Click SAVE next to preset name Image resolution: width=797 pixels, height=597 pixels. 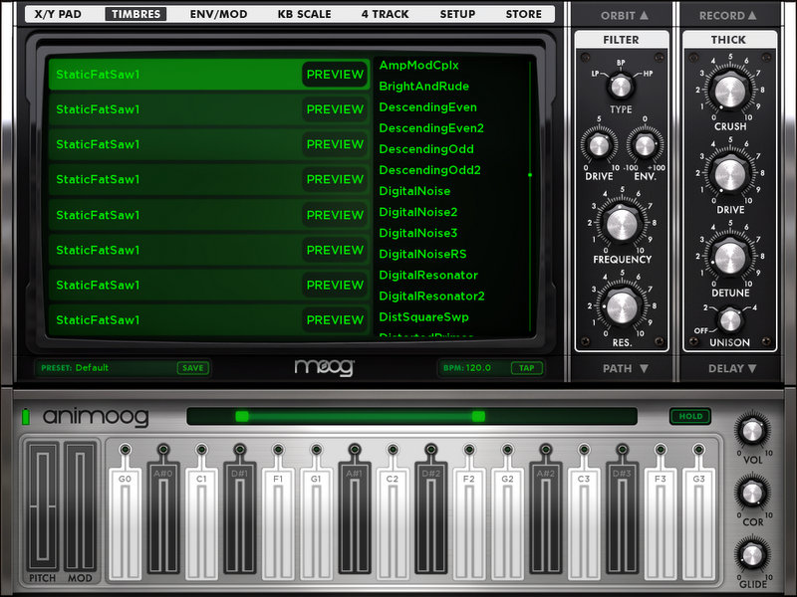click(192, 368)
